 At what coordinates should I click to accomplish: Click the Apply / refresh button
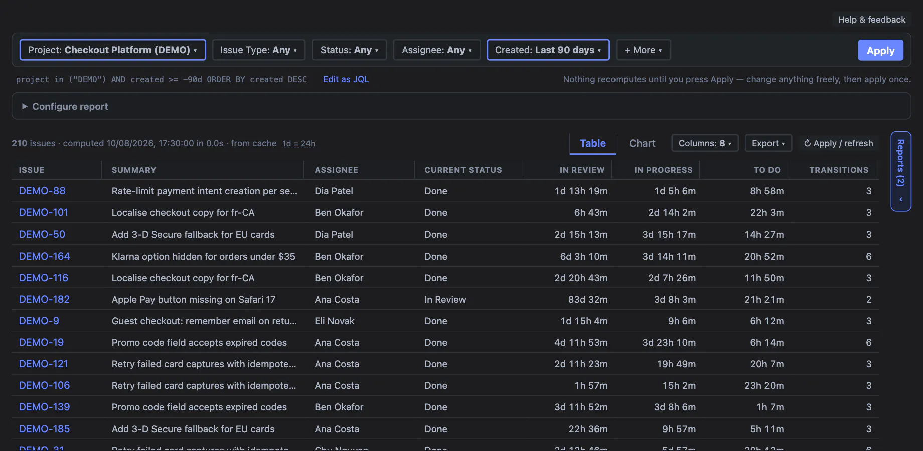click(x=838, y=143)
